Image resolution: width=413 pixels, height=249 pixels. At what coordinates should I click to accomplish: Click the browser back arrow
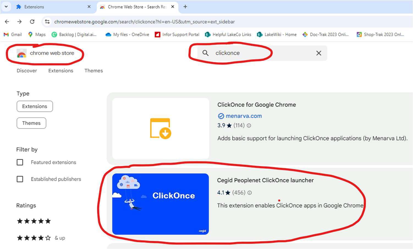click(7, 22)
